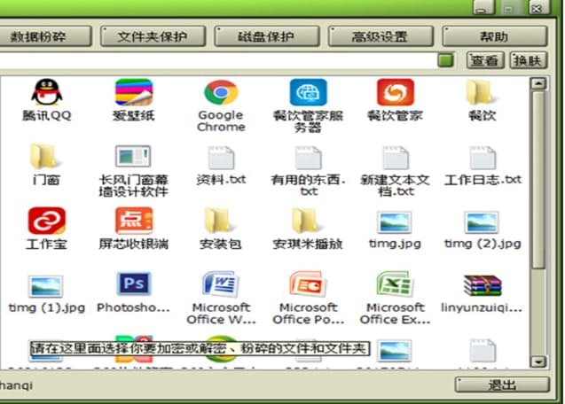Select the timg (1).jpg image file
The height and width of the screenshot is (404, 565).
click(46, 286)
